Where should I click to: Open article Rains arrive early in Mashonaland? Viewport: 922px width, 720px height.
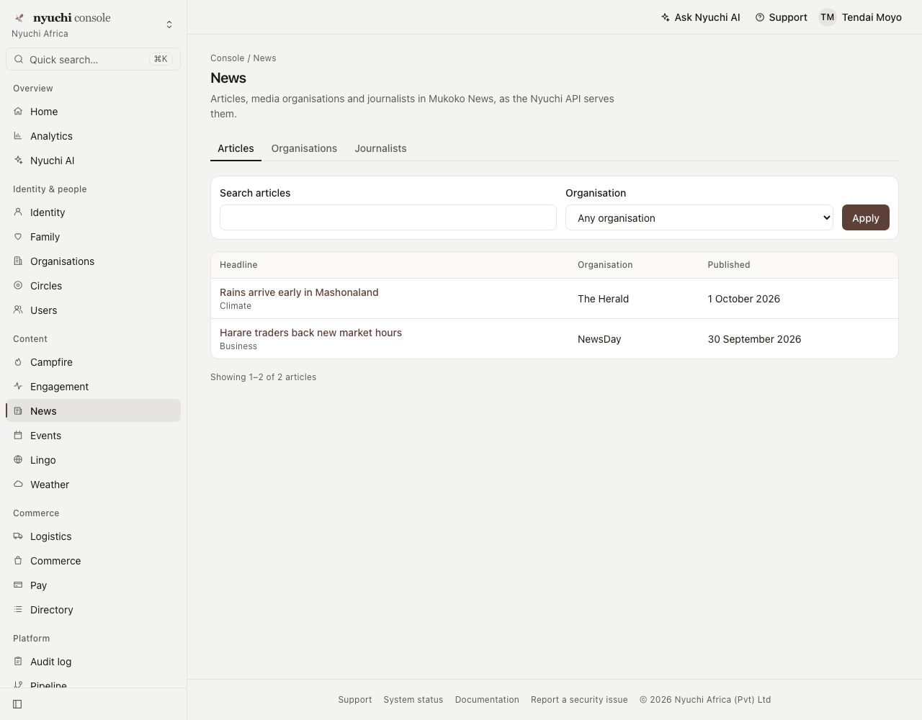pos(299,292)
